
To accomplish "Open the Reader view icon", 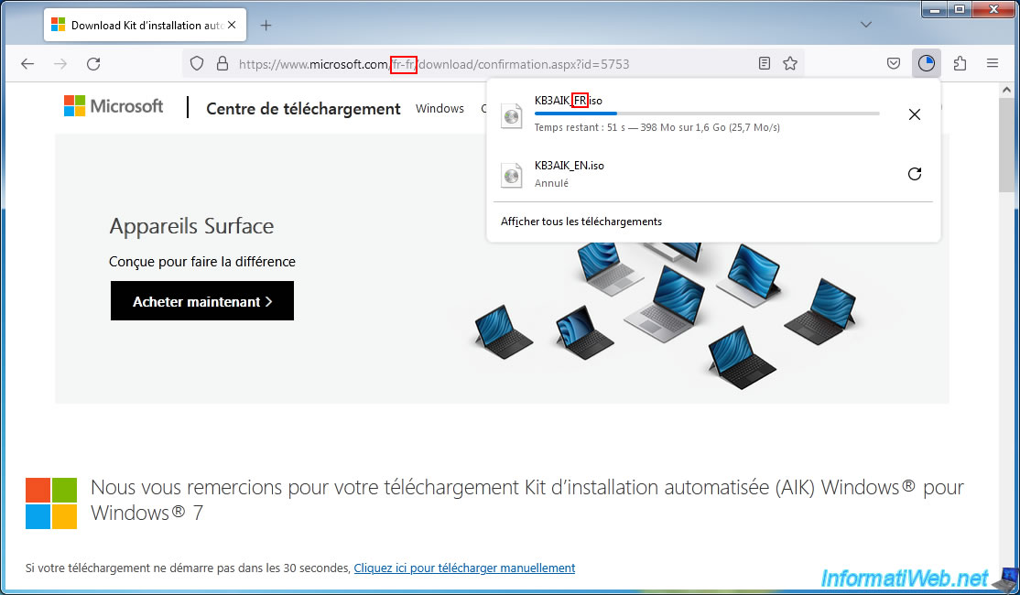I will (x=765, y=64).
